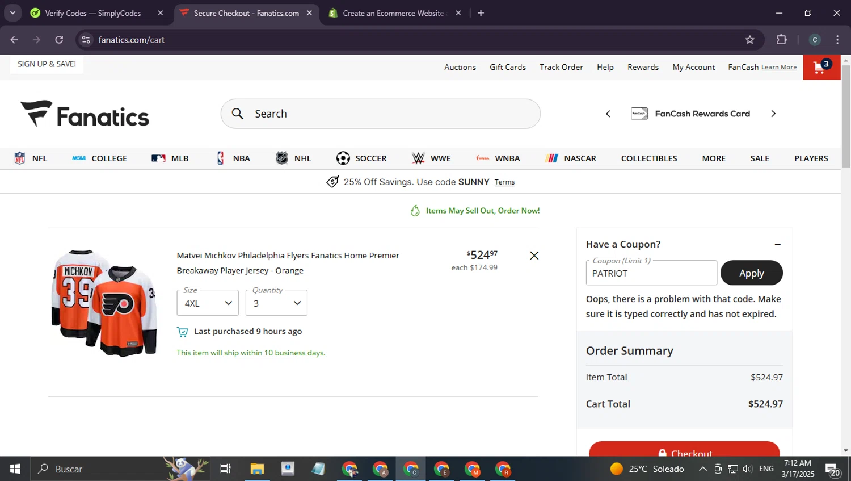This screenshot has width=851, height=481.
Task: Open the MLB category menu
Action: tap(170, 158)
